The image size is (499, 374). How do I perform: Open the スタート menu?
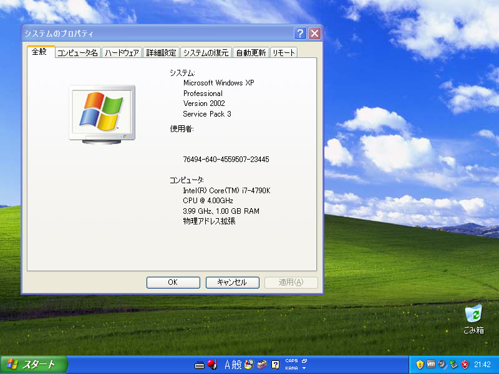pos(34,365)
